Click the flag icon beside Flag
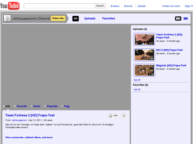Viewport: 193px width, 144px height. [62, 106]
